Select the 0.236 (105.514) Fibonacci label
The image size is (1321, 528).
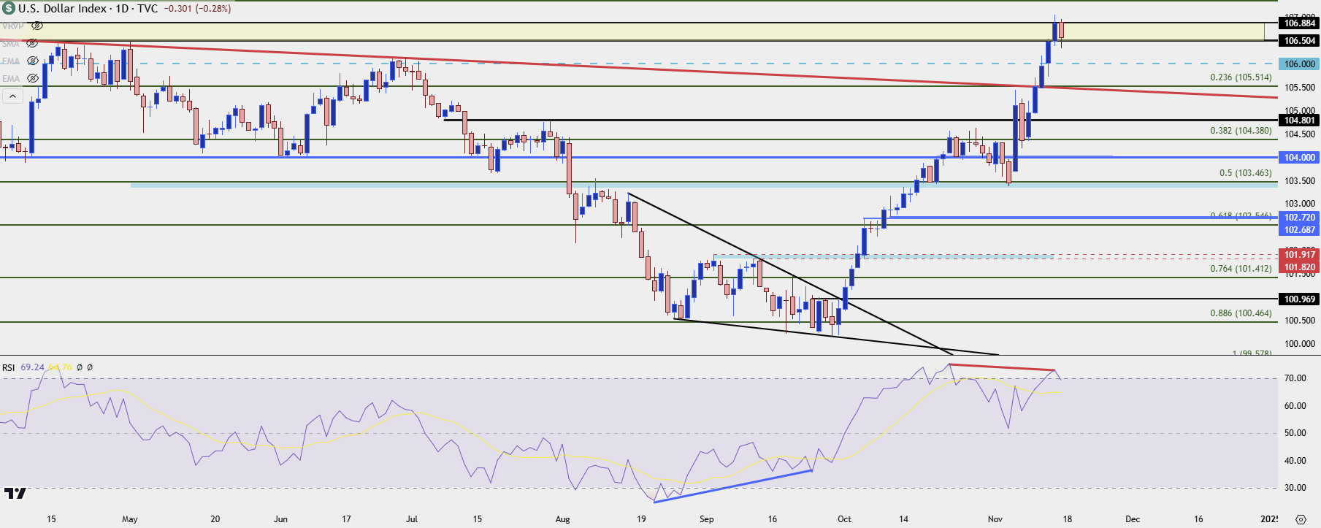tap(1241, 77)
